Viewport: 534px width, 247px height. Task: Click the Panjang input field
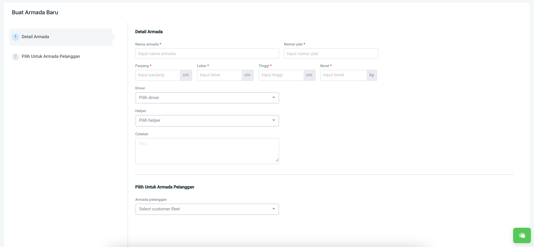click(x=158, y=75)
